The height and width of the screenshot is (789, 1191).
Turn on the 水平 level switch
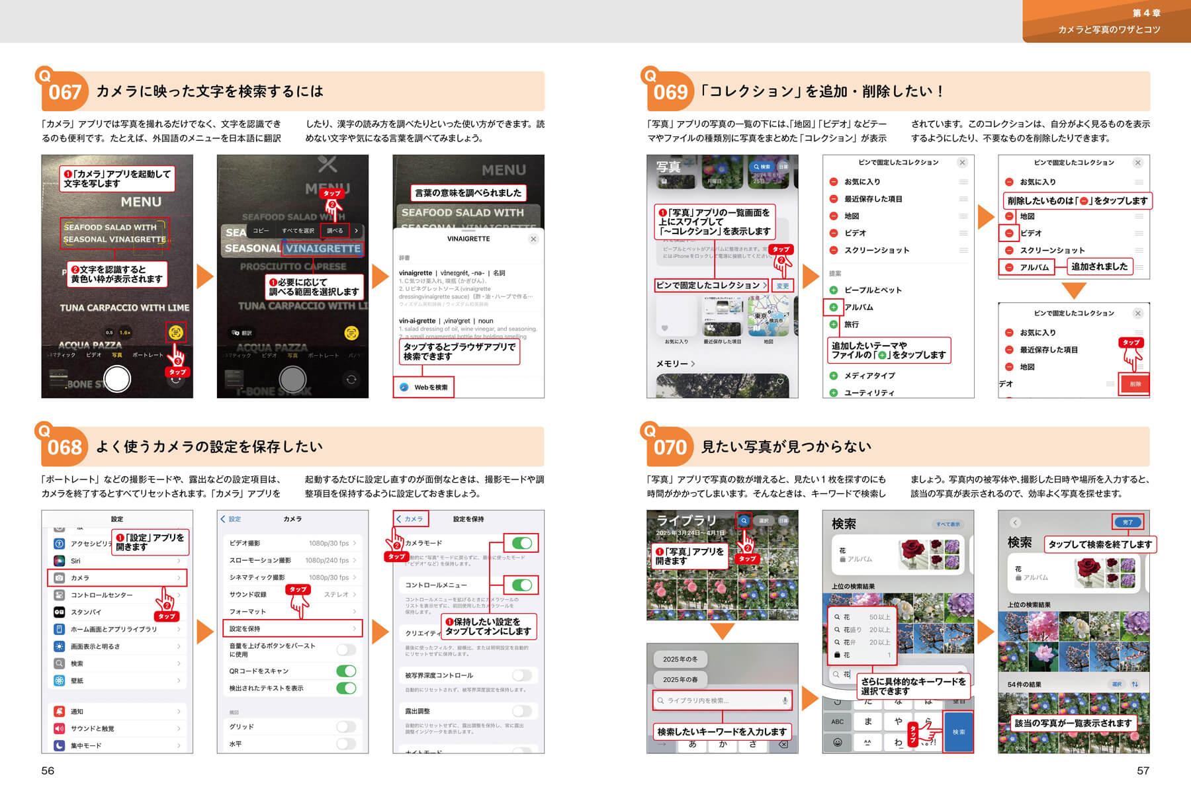(346, 744)
